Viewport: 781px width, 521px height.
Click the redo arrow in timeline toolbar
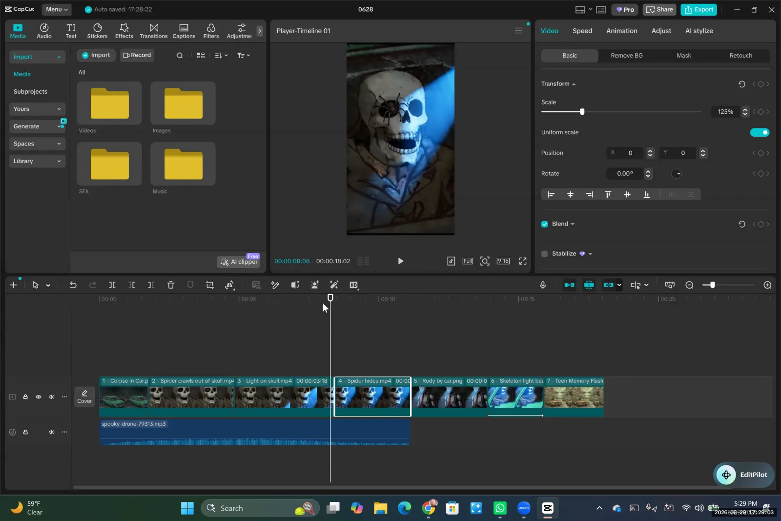(92, 285)
